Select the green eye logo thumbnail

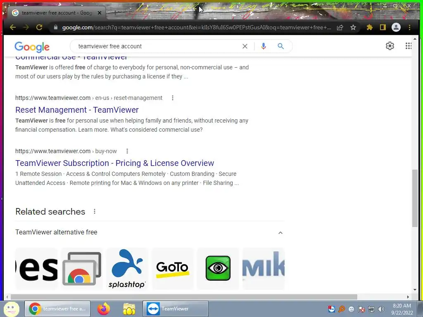pos(218,268)
